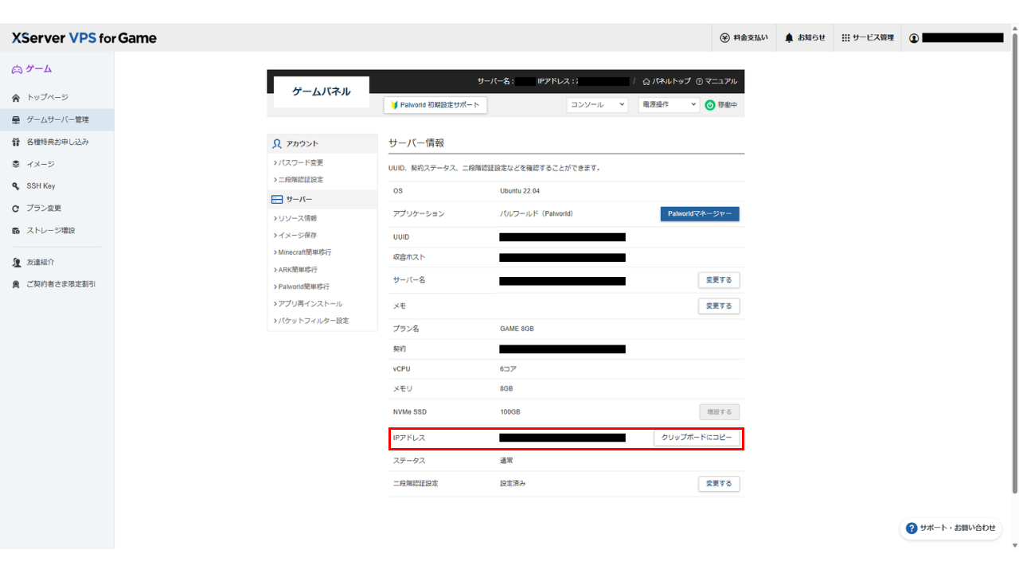
Task: Click the ゲームパネル title tab
Action: 322,92
